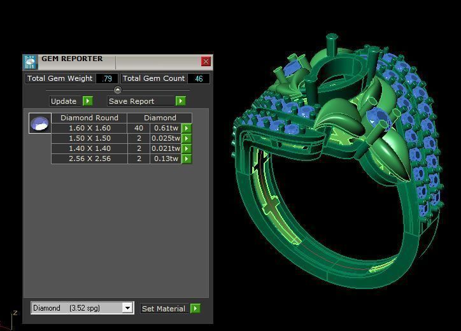Close the Gem Reporter window
The width and height of the screenshot is (461, 331).
[x=206, y=62]
